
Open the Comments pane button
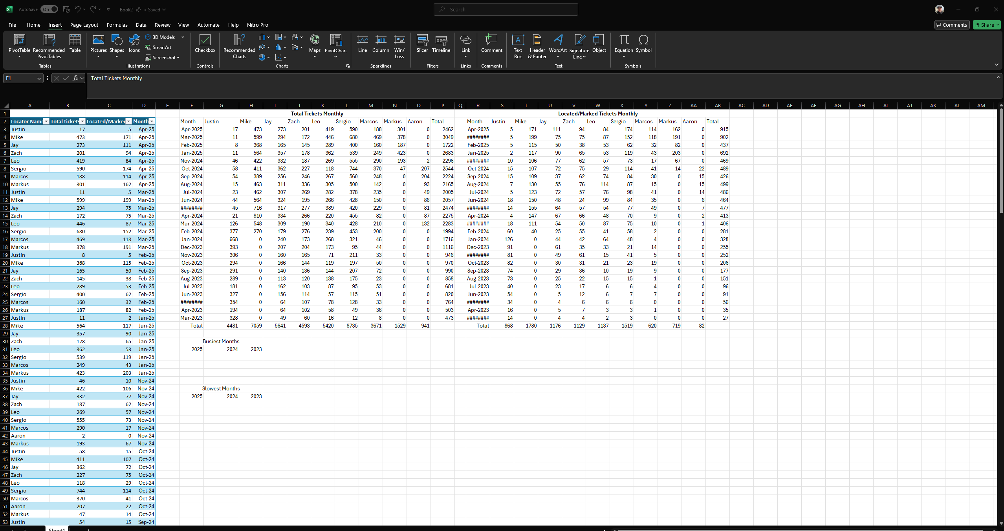click(x=952, y=25)
